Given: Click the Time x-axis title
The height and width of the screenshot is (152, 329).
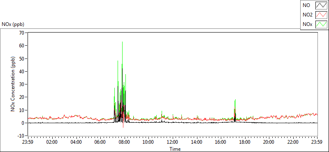Looking at the screenshot, I should pyautogui.click(x=175, y=149).
